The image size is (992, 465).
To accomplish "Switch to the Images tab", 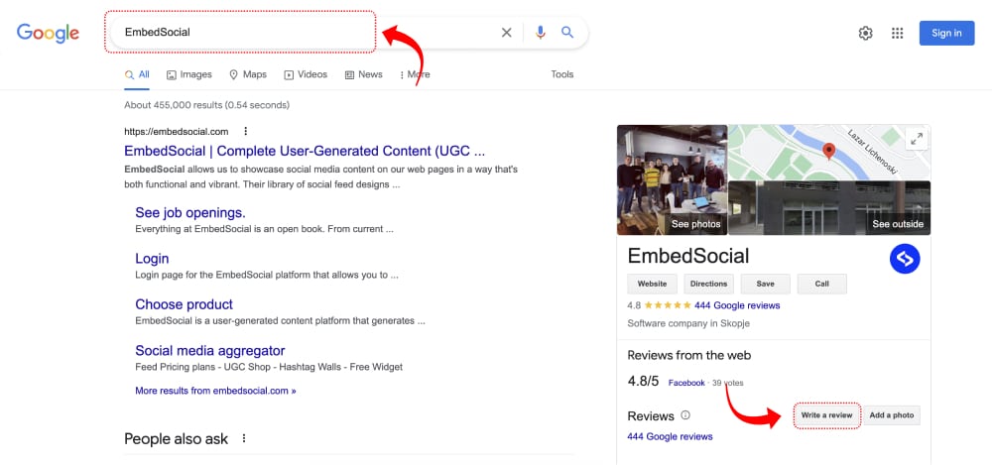I will coord(189,74).
